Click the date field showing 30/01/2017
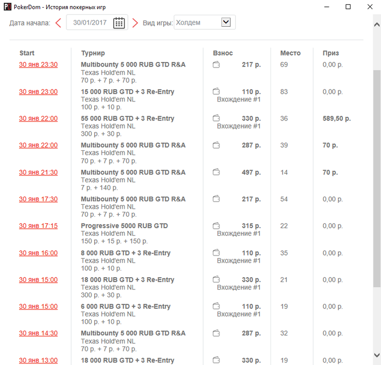This screenshot has height=365, width=381. click(x=97, y=23)
